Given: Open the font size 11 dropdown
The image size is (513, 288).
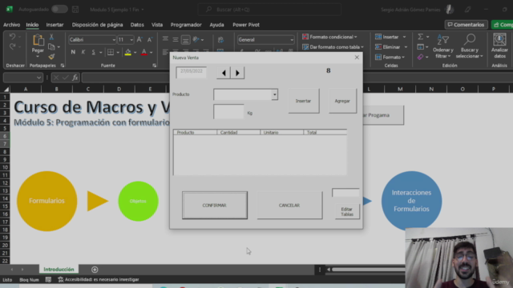Looking at the screenshot, I should [x=131, y=40].
